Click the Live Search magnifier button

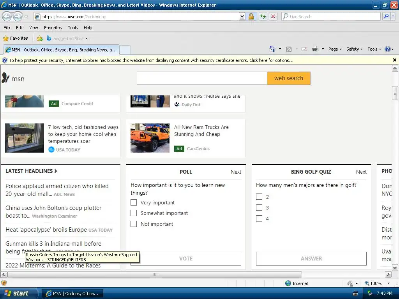click(386, 16)
